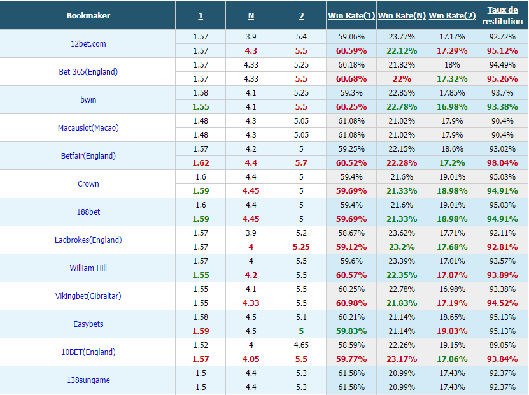Sort by the N column header
The height and width of the screenshot is (395, 529).
[251, 16]
